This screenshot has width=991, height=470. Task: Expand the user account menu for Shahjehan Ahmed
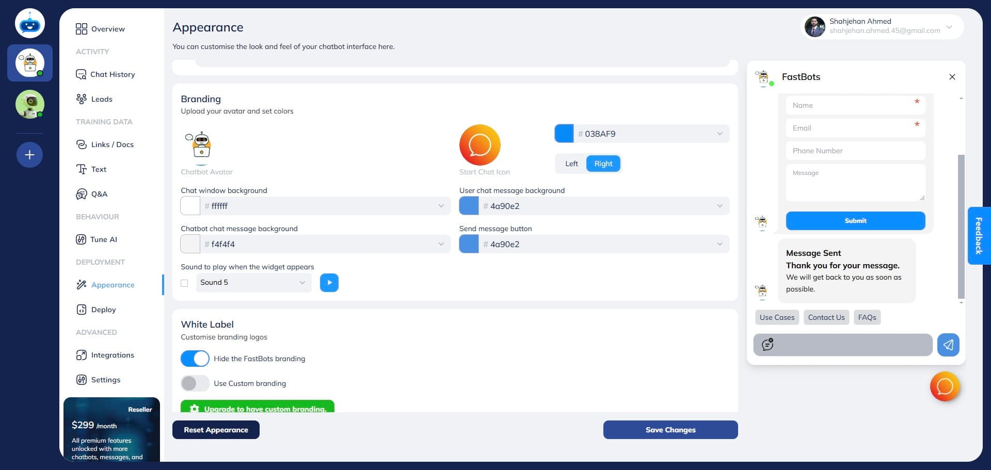point(949,27)
